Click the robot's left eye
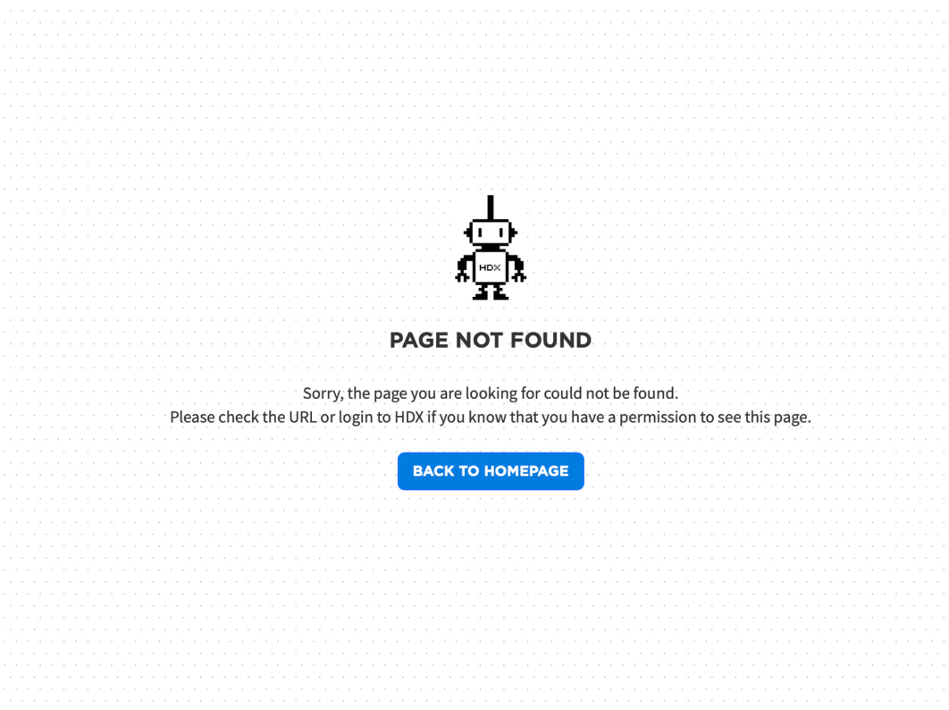Screen dimensions: 949x710 pos(479,232)
